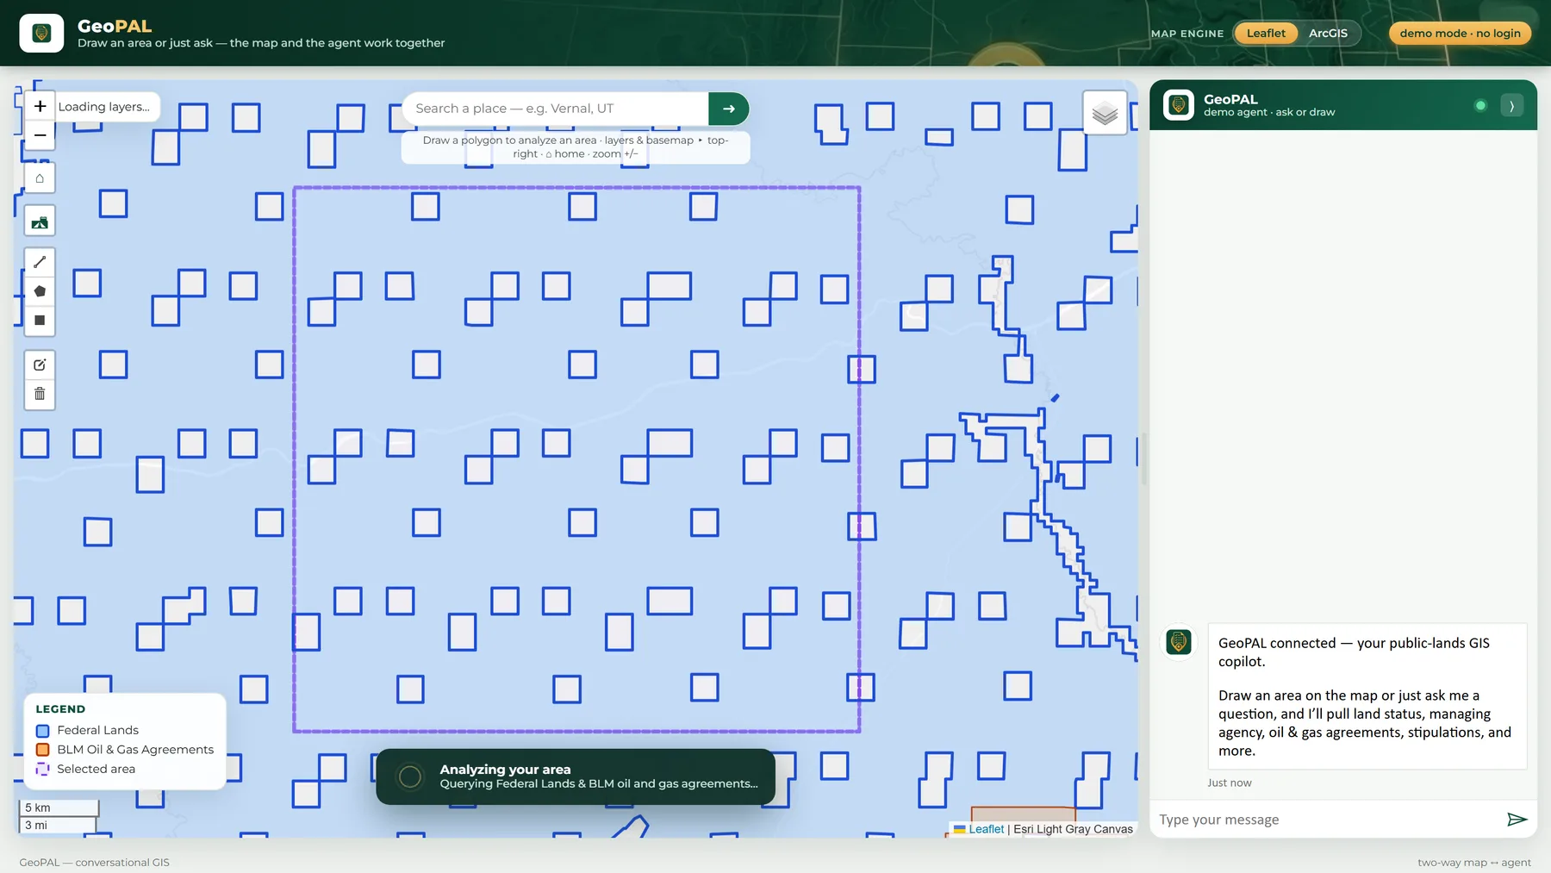The image size is (1551, 873).
Task: Click the assistant avatar beside welcome message
Action: [1179, 641]
